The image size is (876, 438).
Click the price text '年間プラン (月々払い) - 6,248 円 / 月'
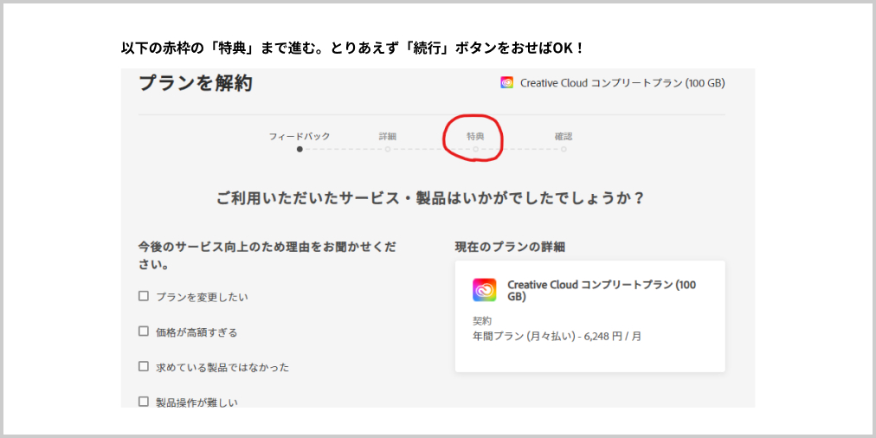(x=557, y=337)
